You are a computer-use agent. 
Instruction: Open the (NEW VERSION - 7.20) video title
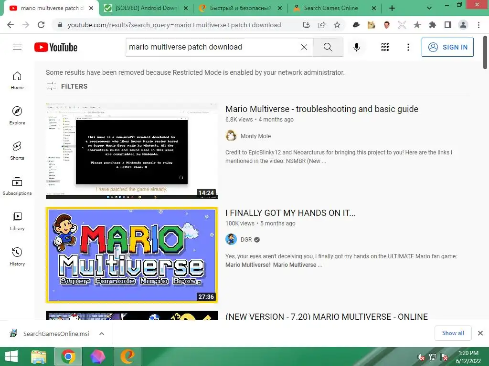pyautogui.click(x=327, y=316)
